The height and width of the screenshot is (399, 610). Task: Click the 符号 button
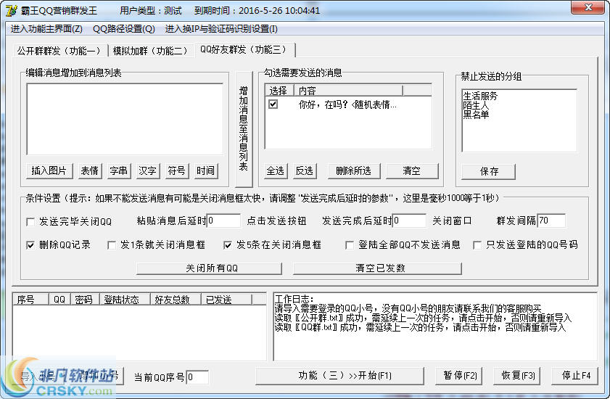click(177, 171)
